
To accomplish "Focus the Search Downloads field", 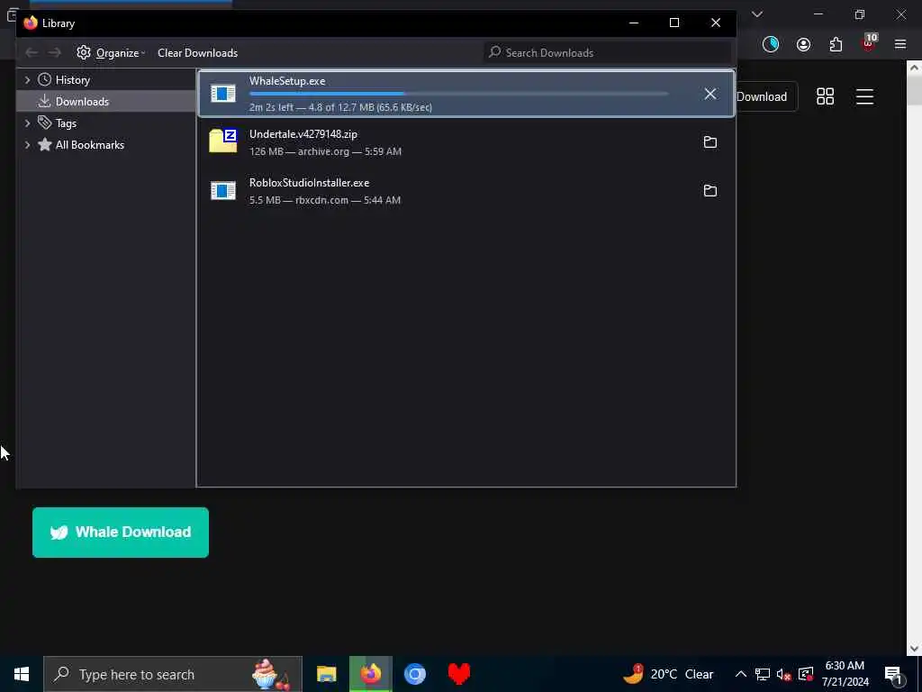I will 607,53.
